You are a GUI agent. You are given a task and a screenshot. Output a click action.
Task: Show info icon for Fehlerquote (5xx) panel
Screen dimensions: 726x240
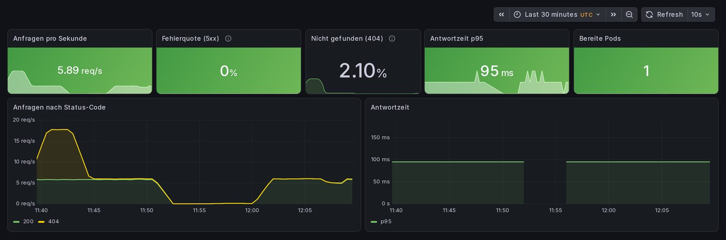(x=228, y=38)
